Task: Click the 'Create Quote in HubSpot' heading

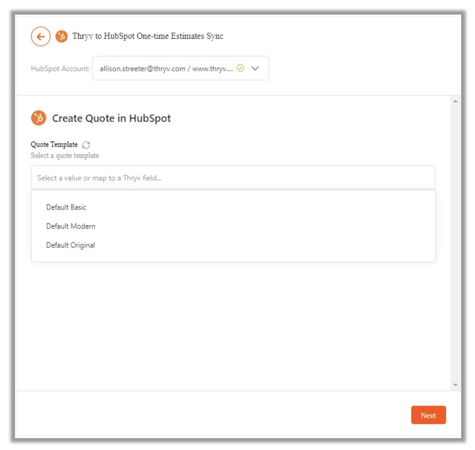Action: [111, 118]
